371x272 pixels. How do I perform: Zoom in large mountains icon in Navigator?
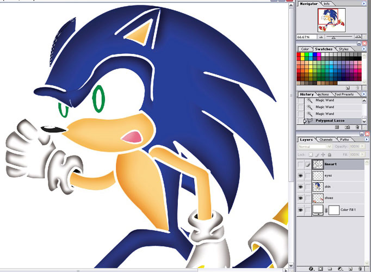coord(358,36)
